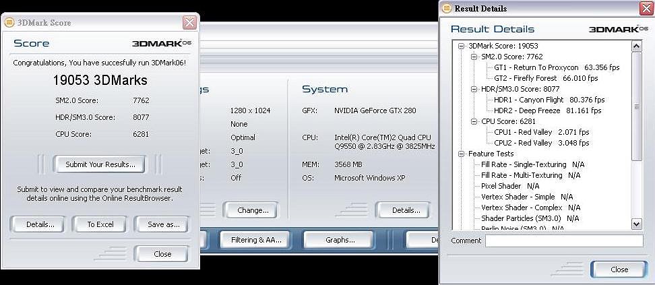655x285 pixels.
Task: Click Change button in settings panel
Action: pyautogui.click(x=251, y=210)
